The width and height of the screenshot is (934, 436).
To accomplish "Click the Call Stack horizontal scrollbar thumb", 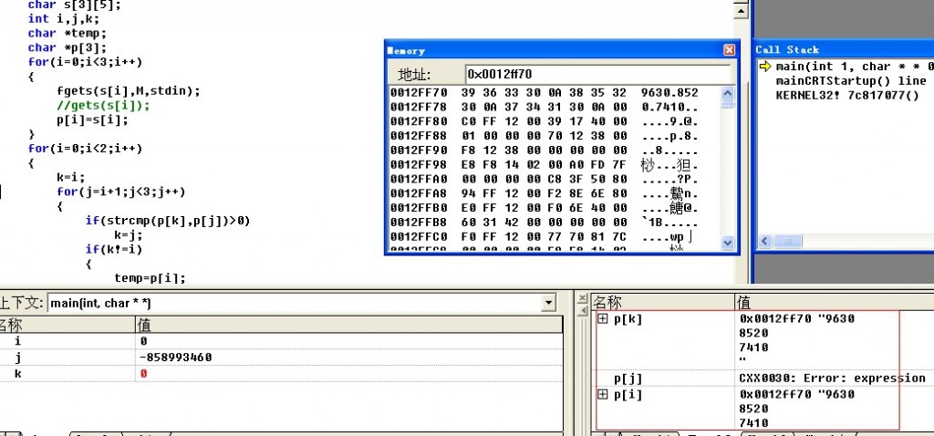I will click(787, 241).
